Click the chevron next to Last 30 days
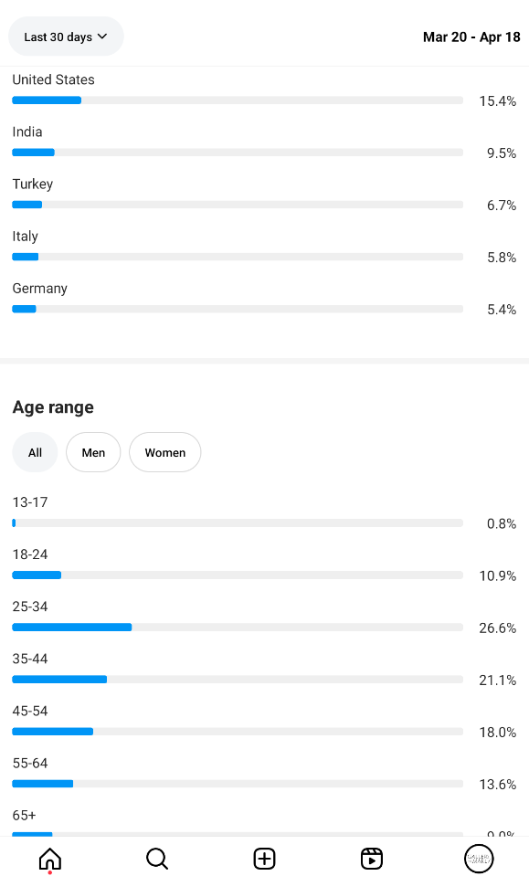529x876 pixels. 102,37
